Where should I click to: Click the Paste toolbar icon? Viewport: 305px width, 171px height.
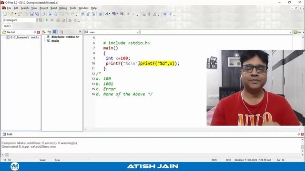61,14
